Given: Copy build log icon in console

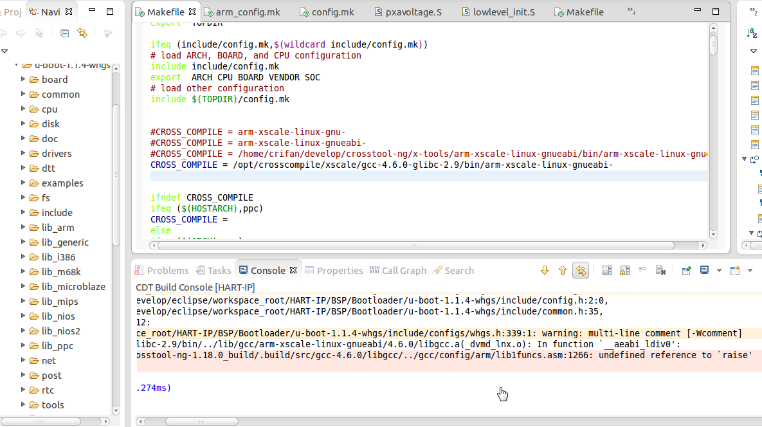Looking at the screenshot, I should coord(606,271).
